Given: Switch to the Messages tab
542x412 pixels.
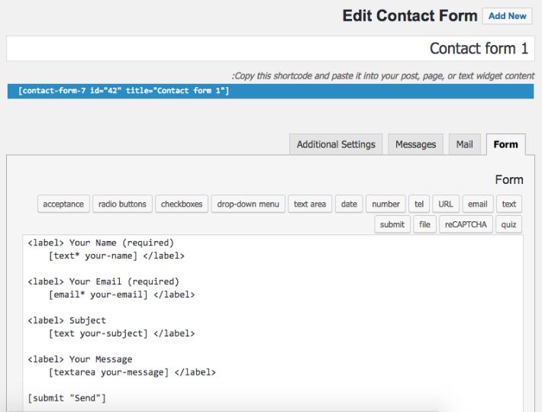Looking at the screenshot, I should point(415,144).
